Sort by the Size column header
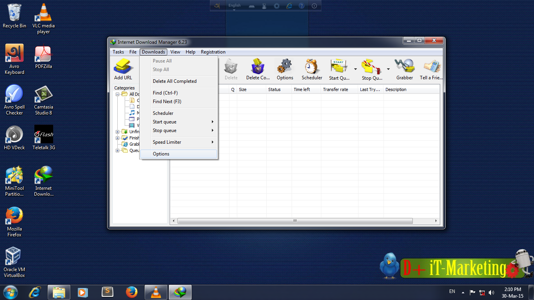This screenshot has width=534, height=300. (x=251, y=89)
